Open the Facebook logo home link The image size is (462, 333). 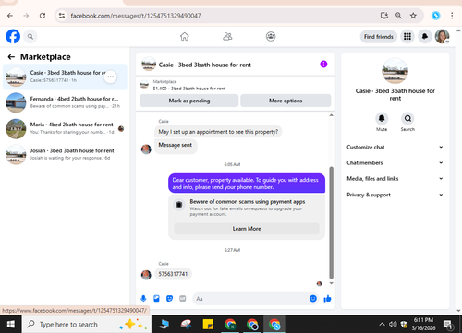(x=13, y=37)
